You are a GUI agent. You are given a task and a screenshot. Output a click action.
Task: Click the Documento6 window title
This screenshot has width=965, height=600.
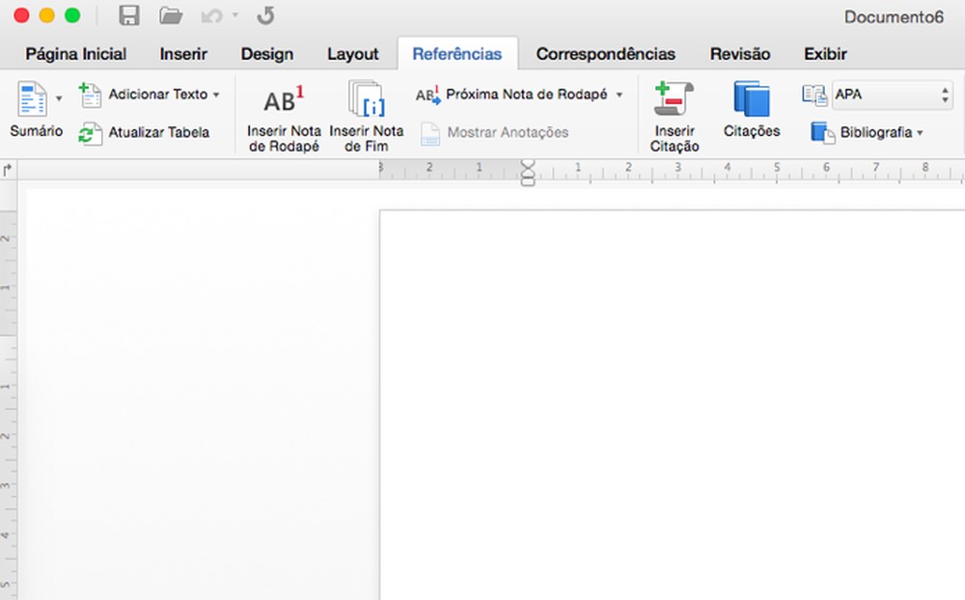(x=894, y=16)
